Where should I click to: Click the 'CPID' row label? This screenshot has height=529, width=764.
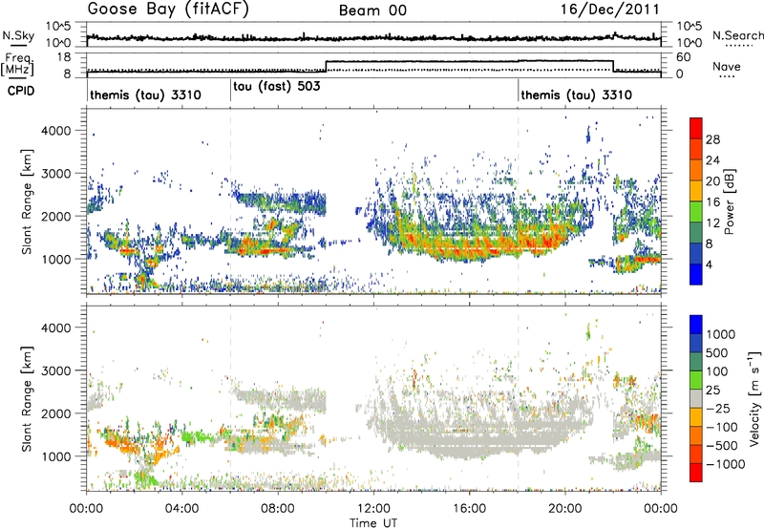pos(21,91)
